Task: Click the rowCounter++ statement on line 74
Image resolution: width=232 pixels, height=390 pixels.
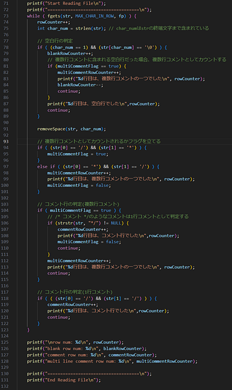Action: click(54, 22)
